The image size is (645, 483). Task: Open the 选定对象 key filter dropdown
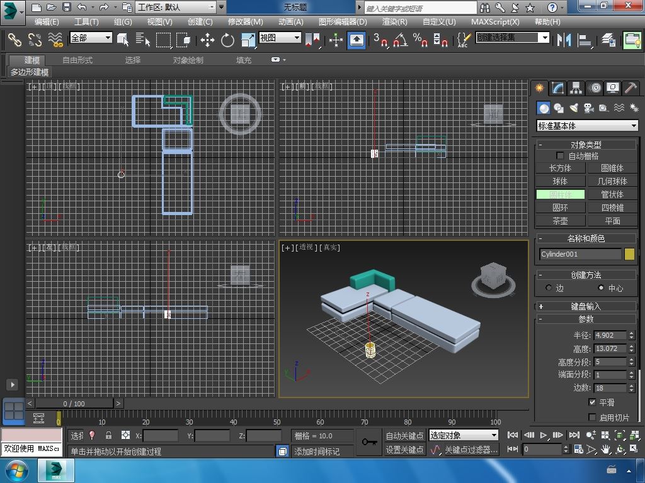[x=464, y=435]
